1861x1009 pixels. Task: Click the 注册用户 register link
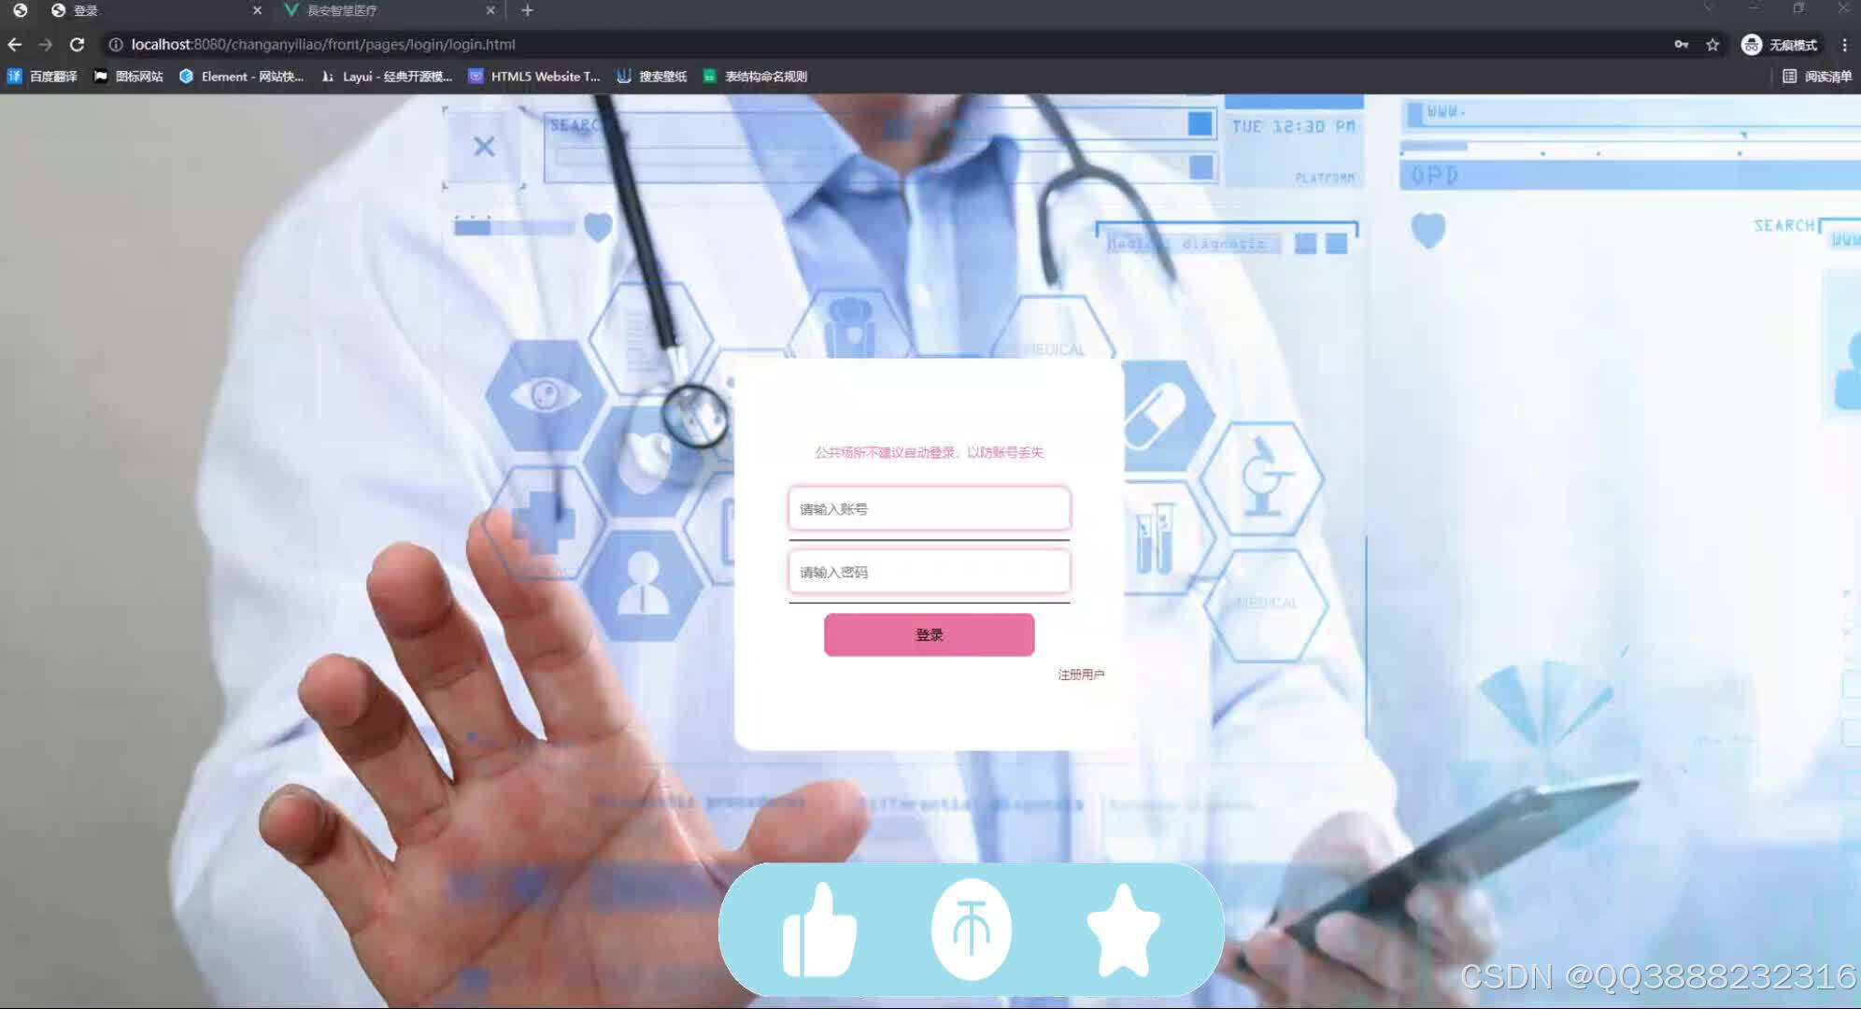tap(1081, 675)
